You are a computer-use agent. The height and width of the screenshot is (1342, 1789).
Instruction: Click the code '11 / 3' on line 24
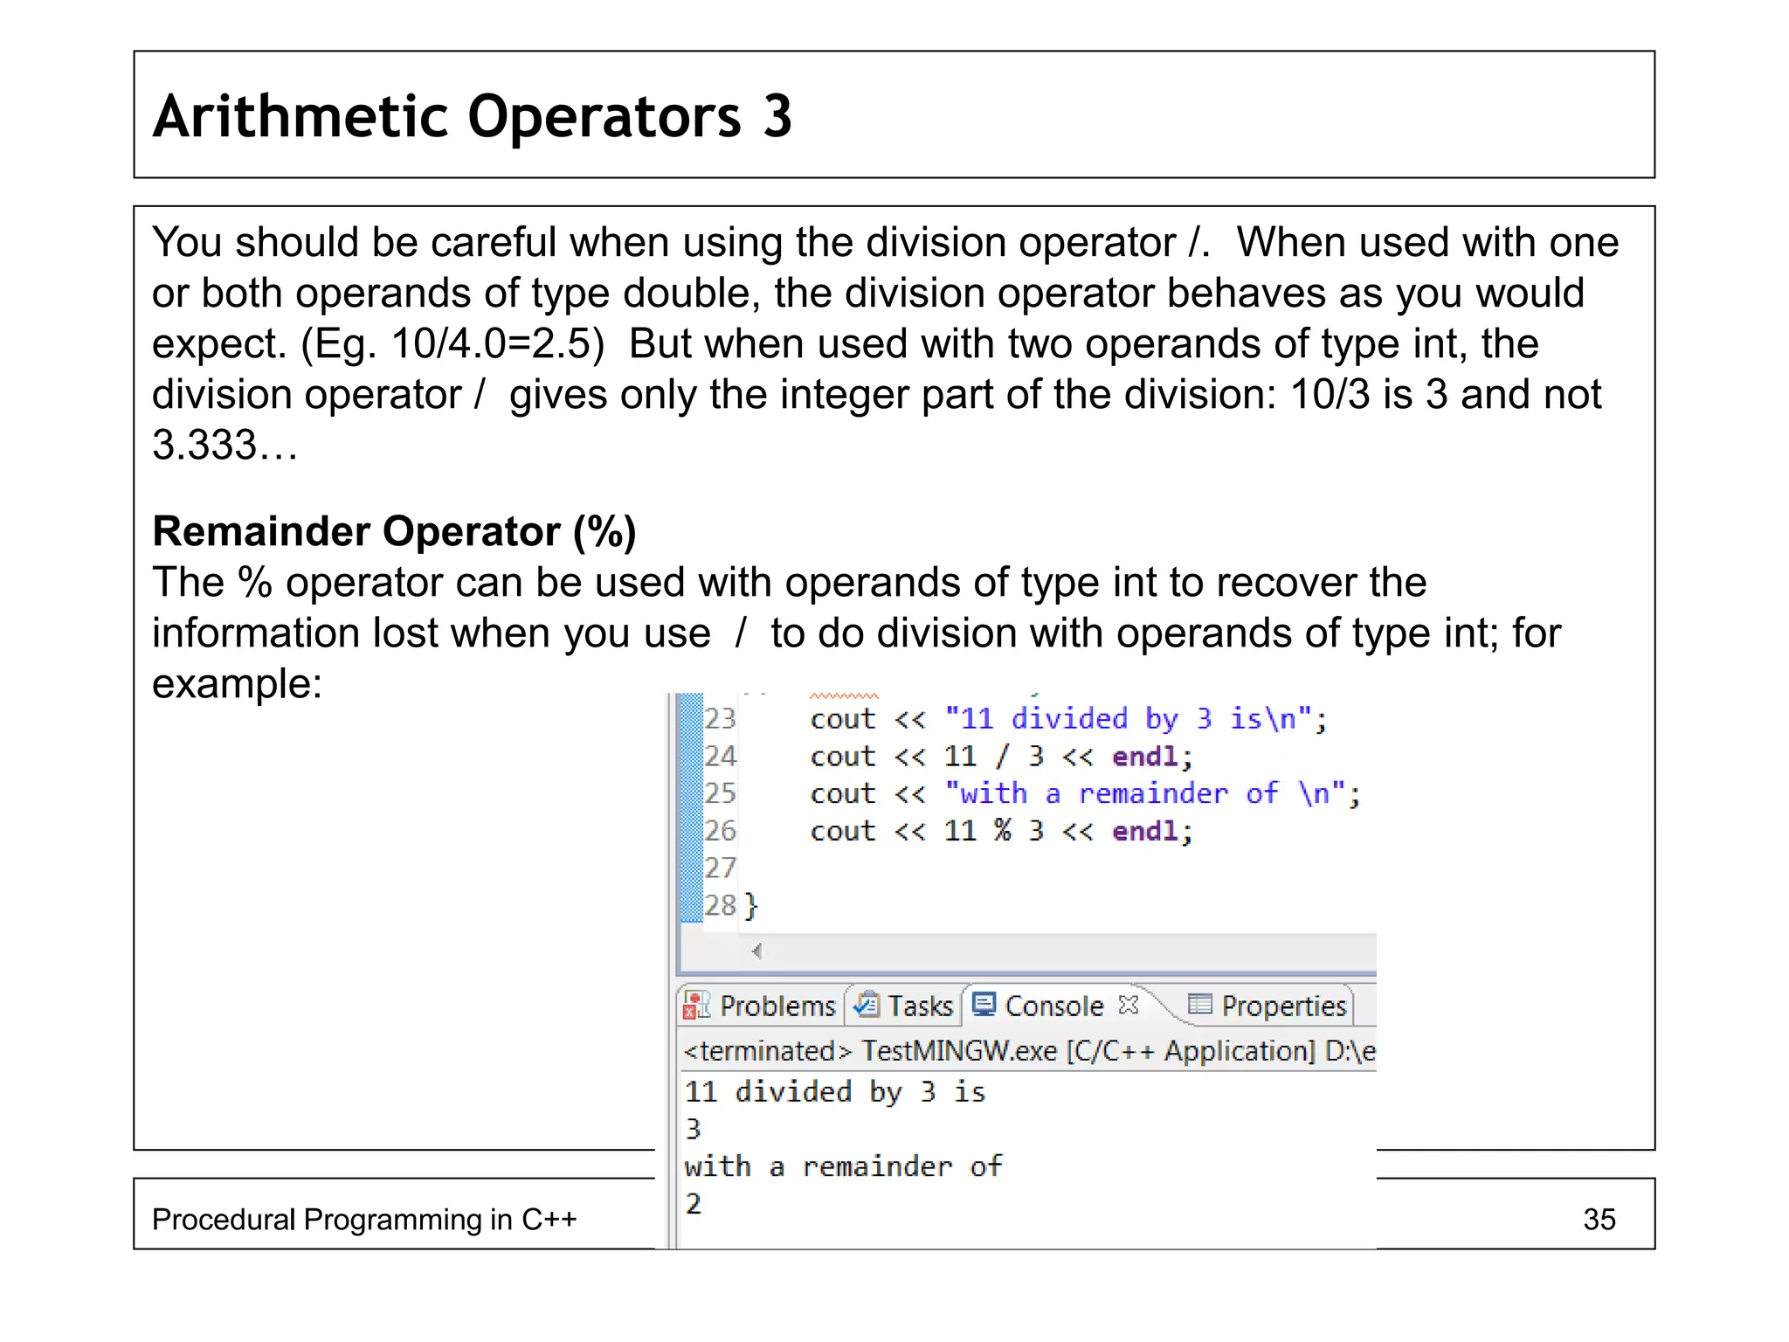click(994, 757)
